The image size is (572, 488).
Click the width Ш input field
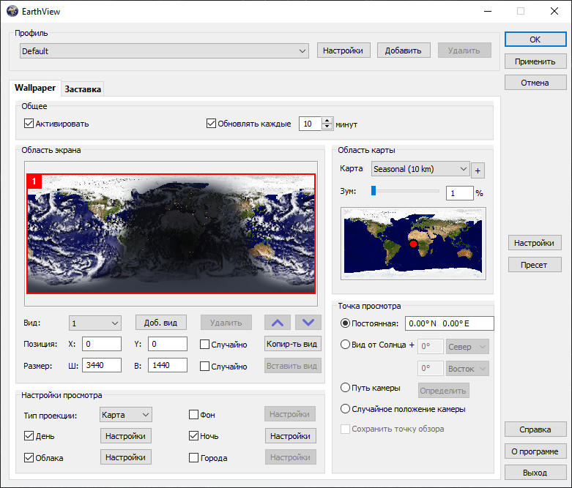click(x=103, y=365)
